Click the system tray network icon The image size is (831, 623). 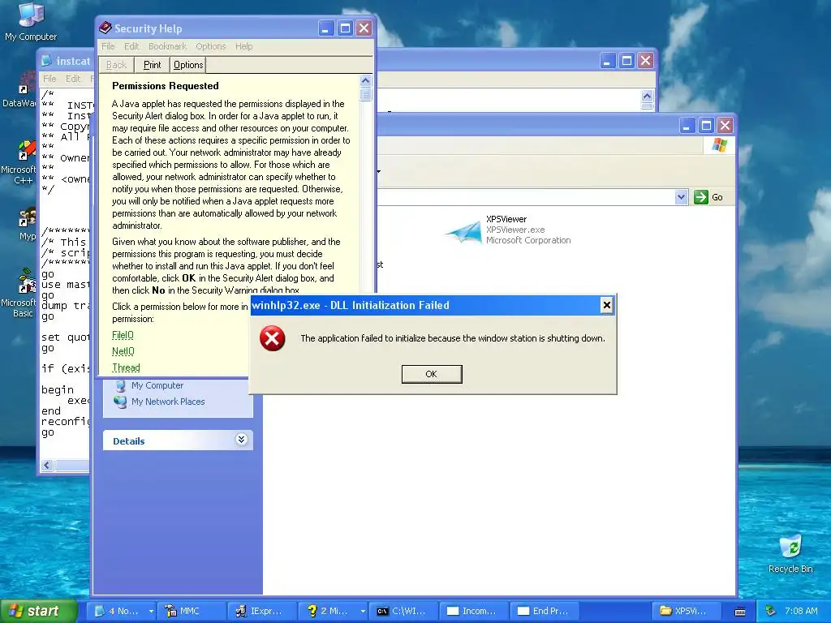770,611
